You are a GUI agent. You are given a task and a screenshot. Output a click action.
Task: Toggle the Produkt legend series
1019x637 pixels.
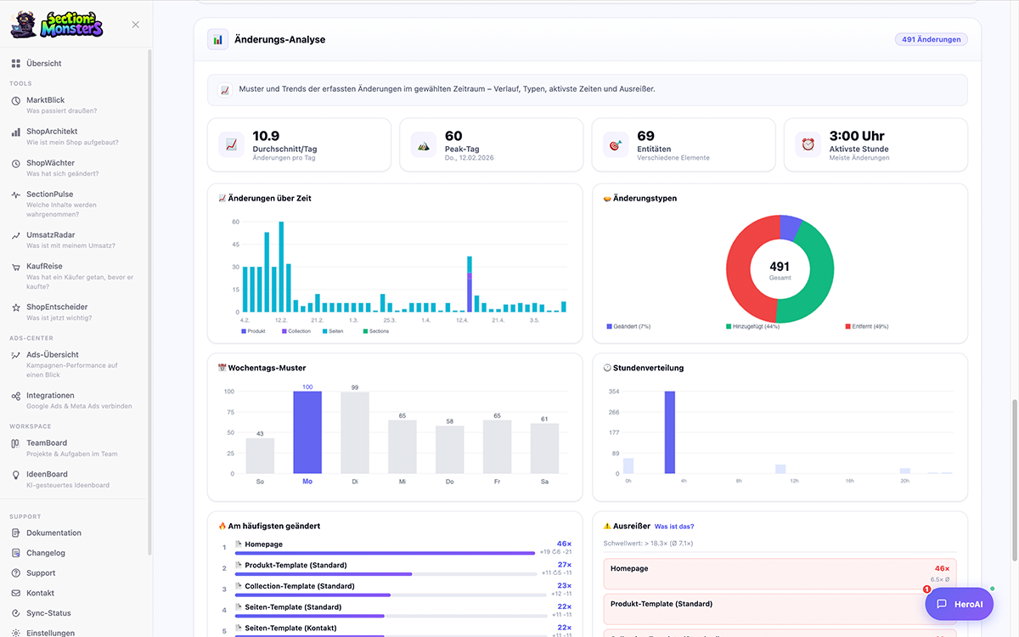pyautogui.click(x=254, y=331)
